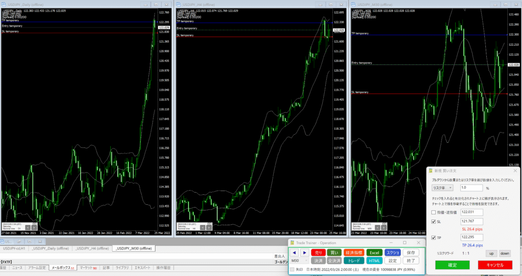Click the 新規 買い注文 dialog title icon
The image size is (522, 276).
click(x=430, y=171)
